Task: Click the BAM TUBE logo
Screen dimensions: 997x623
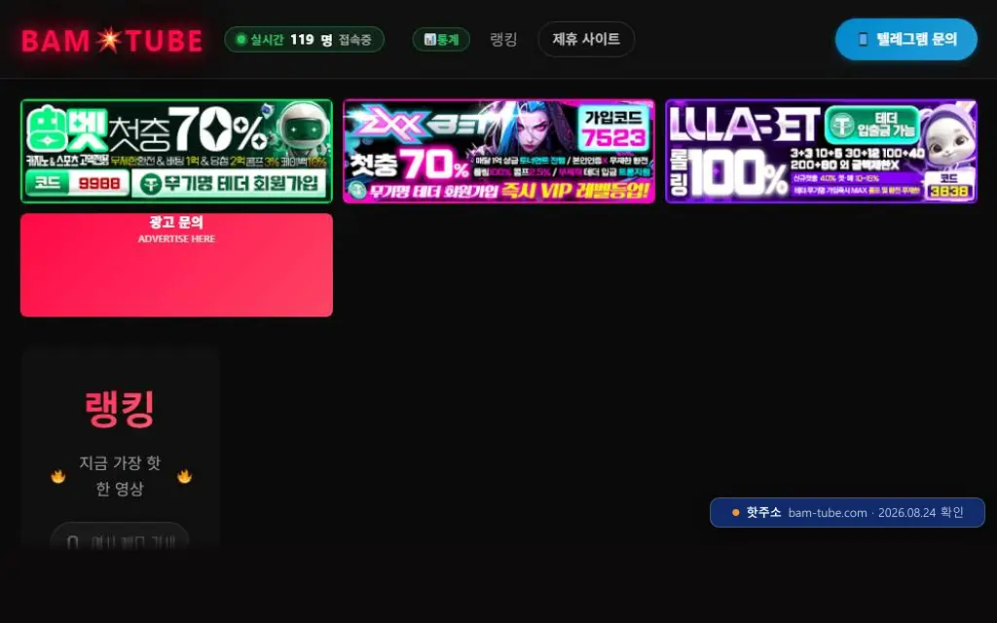Action: 112,40
